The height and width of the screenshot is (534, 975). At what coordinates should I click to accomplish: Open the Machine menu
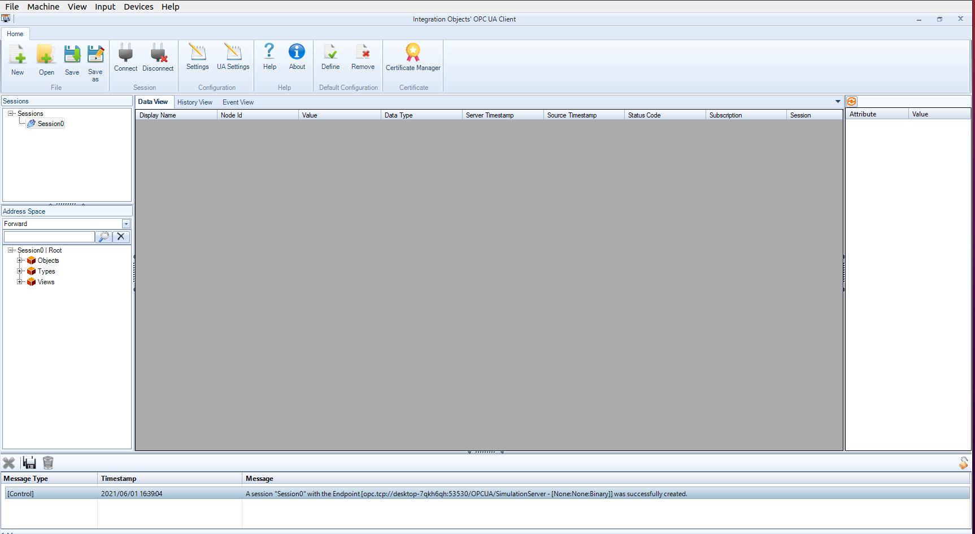(x=43, y=7)
